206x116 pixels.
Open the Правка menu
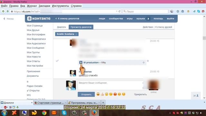point(14,6)
